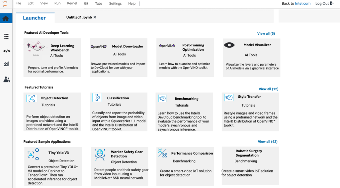Click the users group sidebar icon
The height and width of the screenshot is (188, 340).
(x=7, y=79)
